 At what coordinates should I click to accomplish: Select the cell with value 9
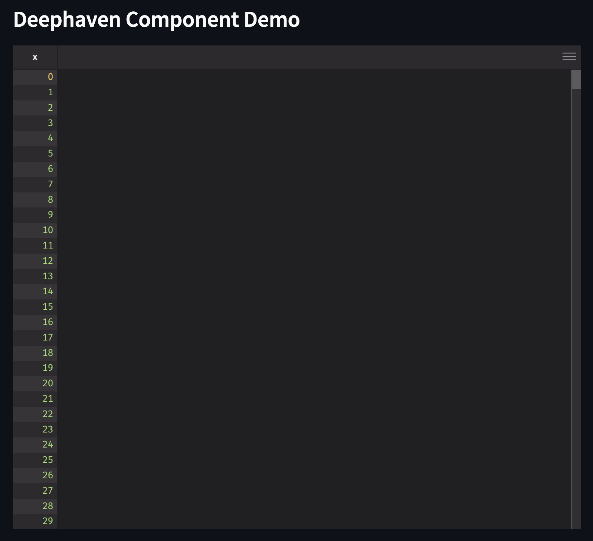tap(35, 215)
